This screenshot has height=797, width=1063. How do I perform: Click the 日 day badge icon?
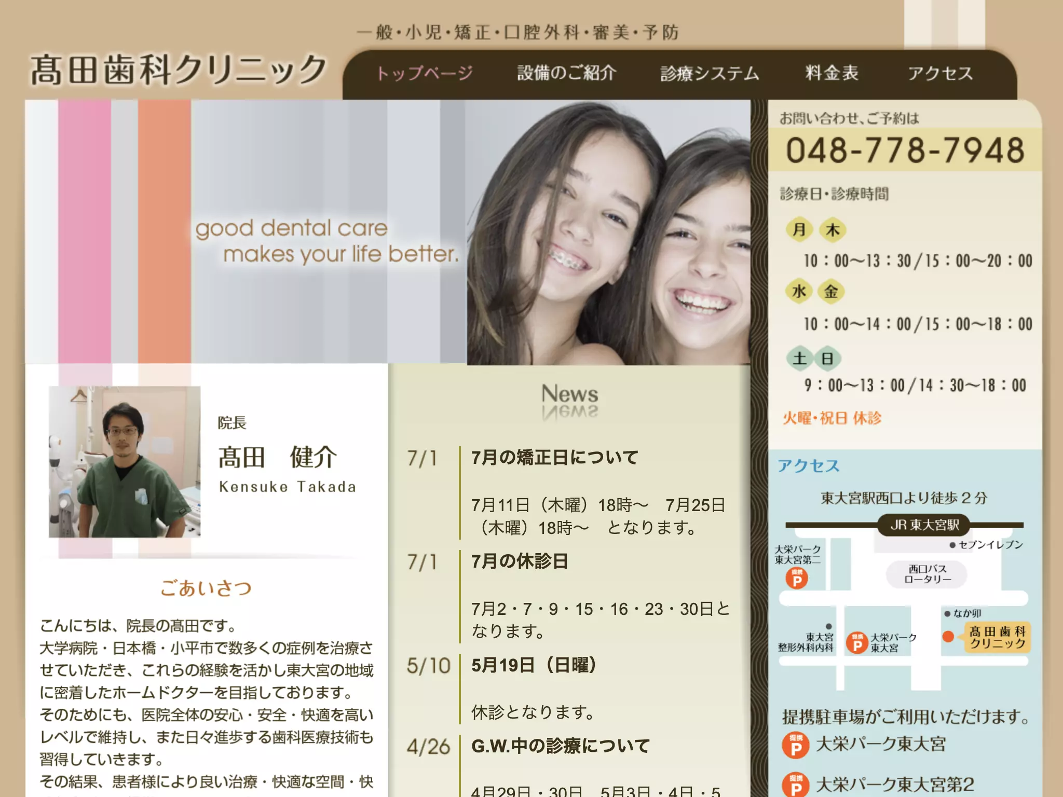827,359
